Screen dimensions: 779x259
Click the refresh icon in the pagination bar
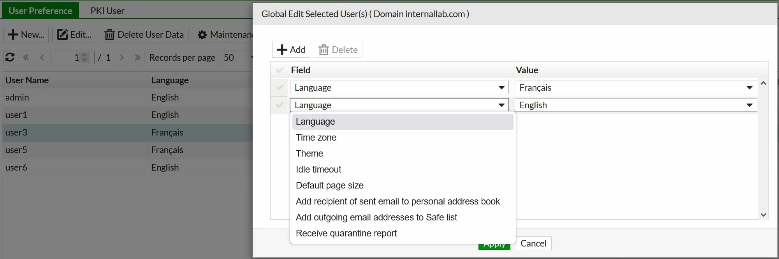(10, 58)
